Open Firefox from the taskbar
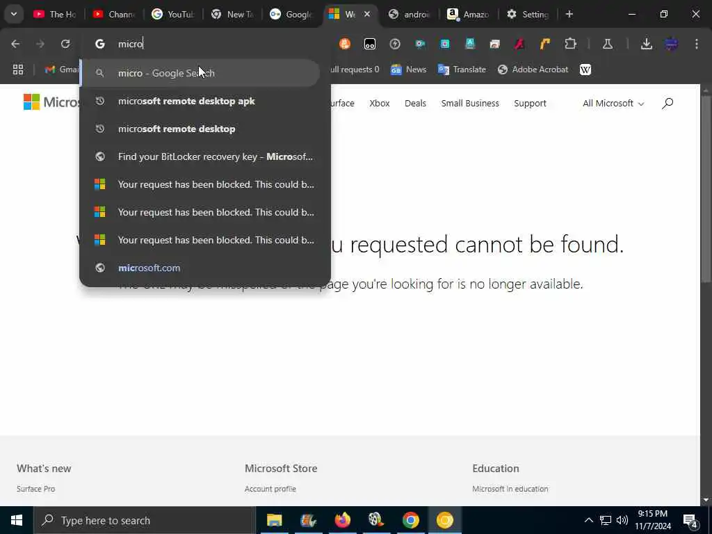 click(x=342, y=520)
